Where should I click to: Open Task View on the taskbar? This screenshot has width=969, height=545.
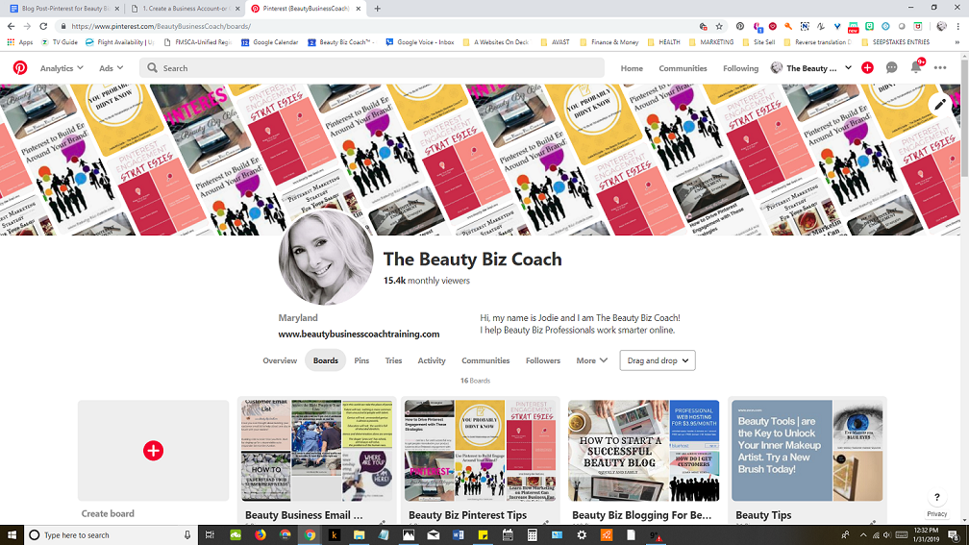tap(210, 535)
